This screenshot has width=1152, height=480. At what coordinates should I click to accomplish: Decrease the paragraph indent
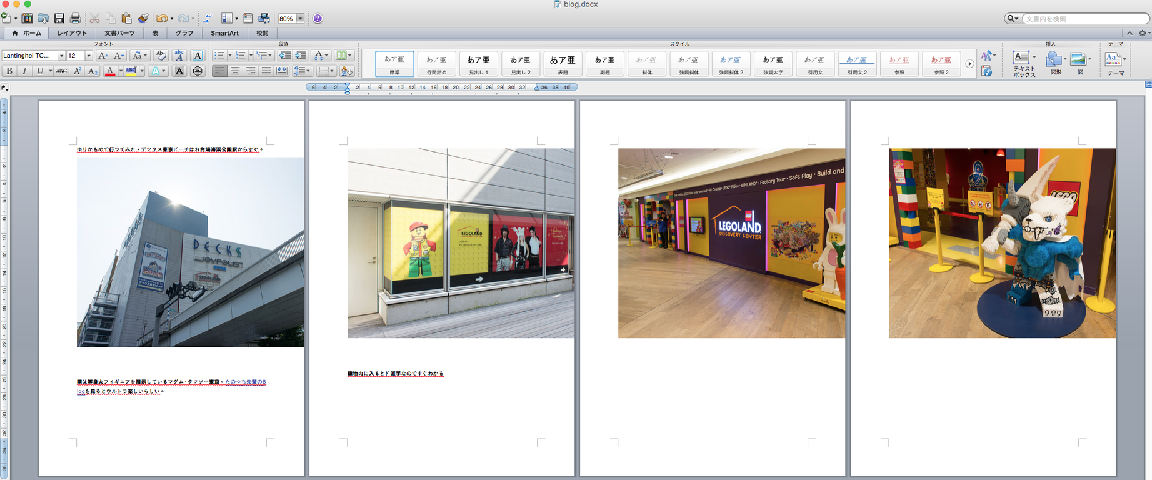pyautogui.click(x=284, y=56)
